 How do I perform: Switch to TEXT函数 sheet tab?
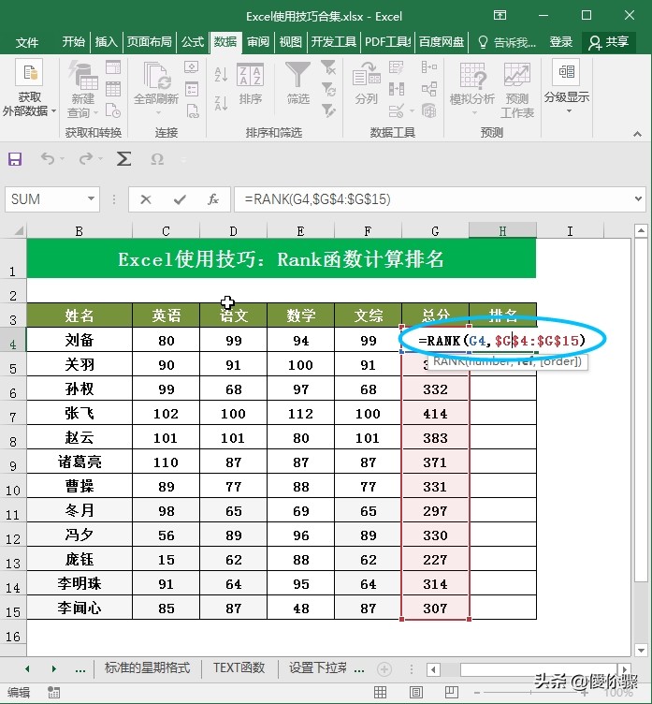239,668
